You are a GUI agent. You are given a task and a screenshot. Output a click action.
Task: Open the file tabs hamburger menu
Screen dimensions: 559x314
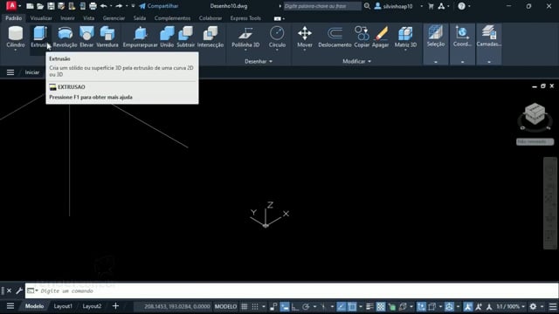[10, 72]
